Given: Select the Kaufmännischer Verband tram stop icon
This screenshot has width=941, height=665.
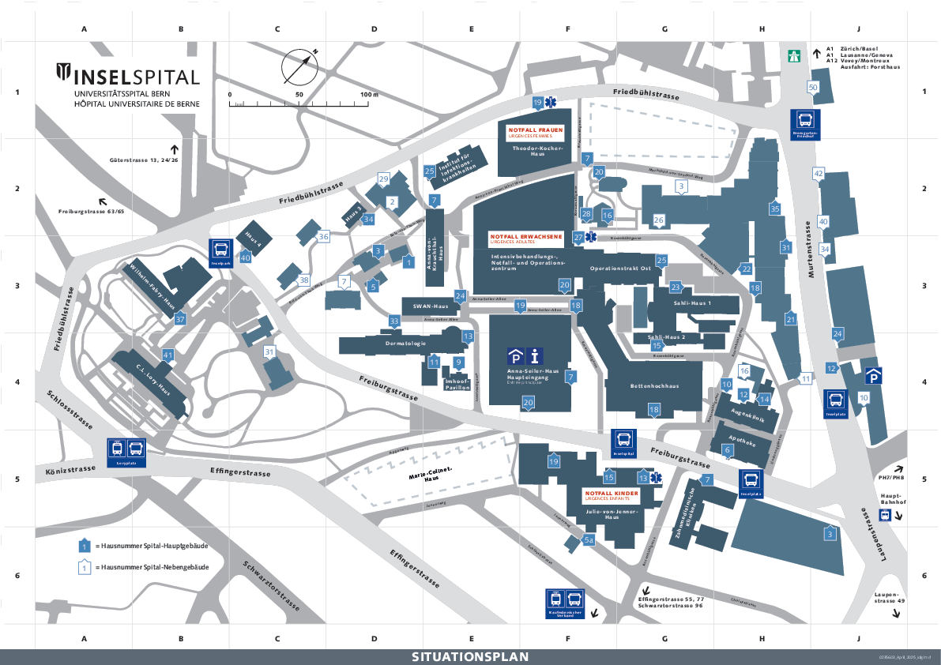Looking at the screenshot, I should pyautogui.click(x=565, y=604).
